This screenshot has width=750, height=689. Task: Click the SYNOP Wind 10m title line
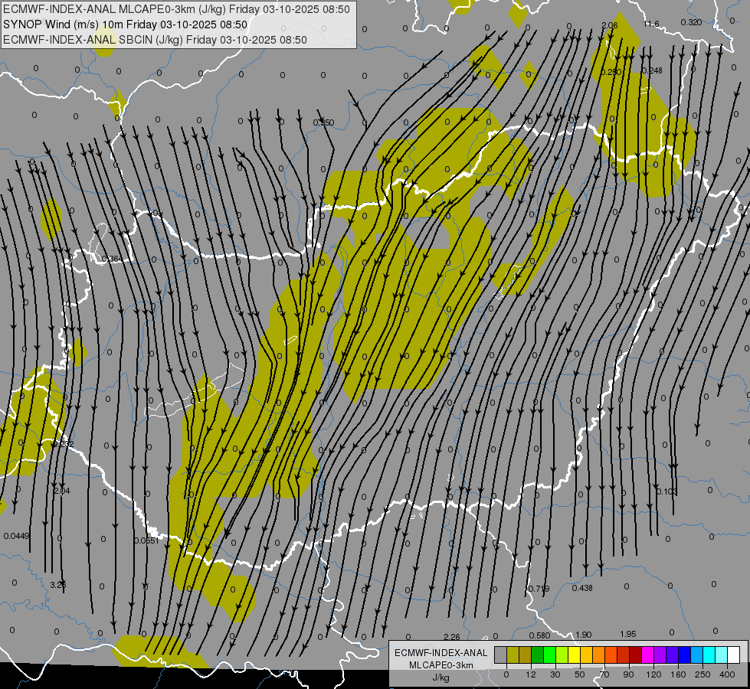point(126,24)
